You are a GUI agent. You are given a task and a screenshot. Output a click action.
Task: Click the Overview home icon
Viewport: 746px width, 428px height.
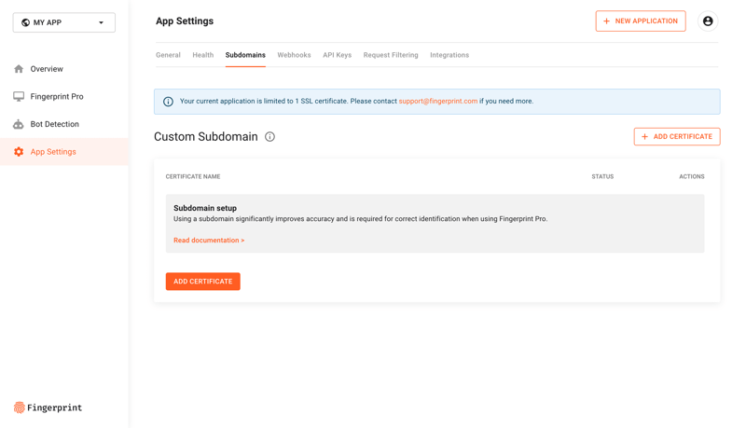(x=19, y=69)
